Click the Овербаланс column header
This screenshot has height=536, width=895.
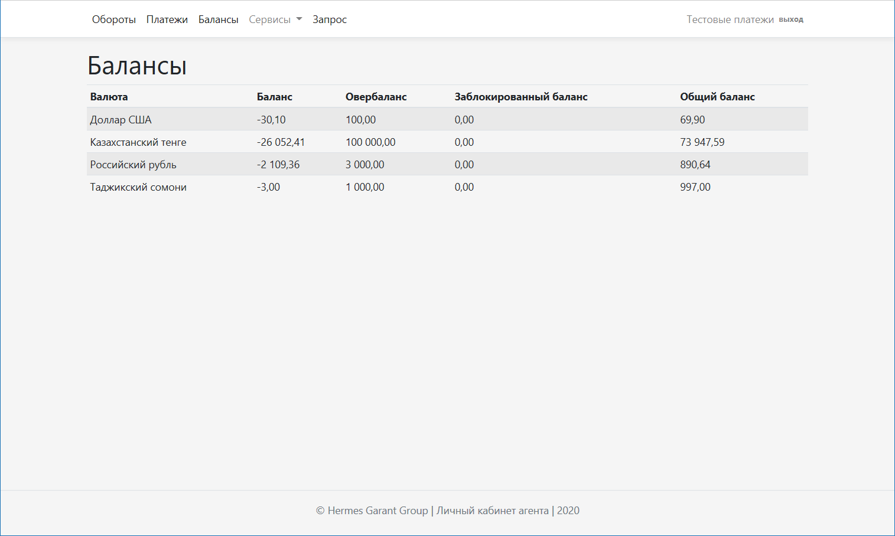(x=376, y=97)
